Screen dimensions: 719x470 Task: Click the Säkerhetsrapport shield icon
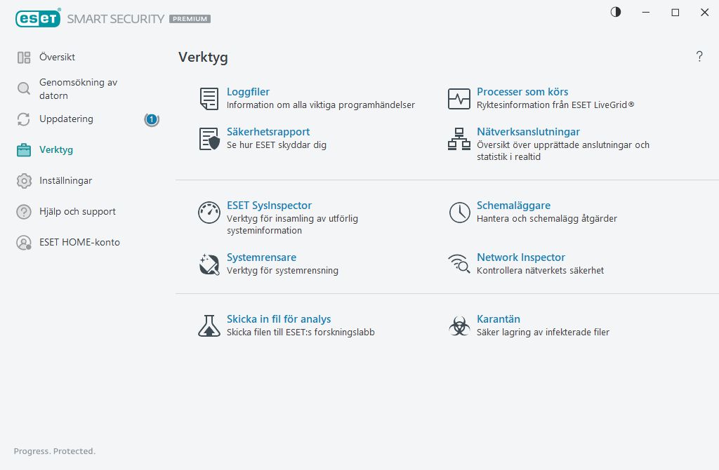tap(209, 139)
